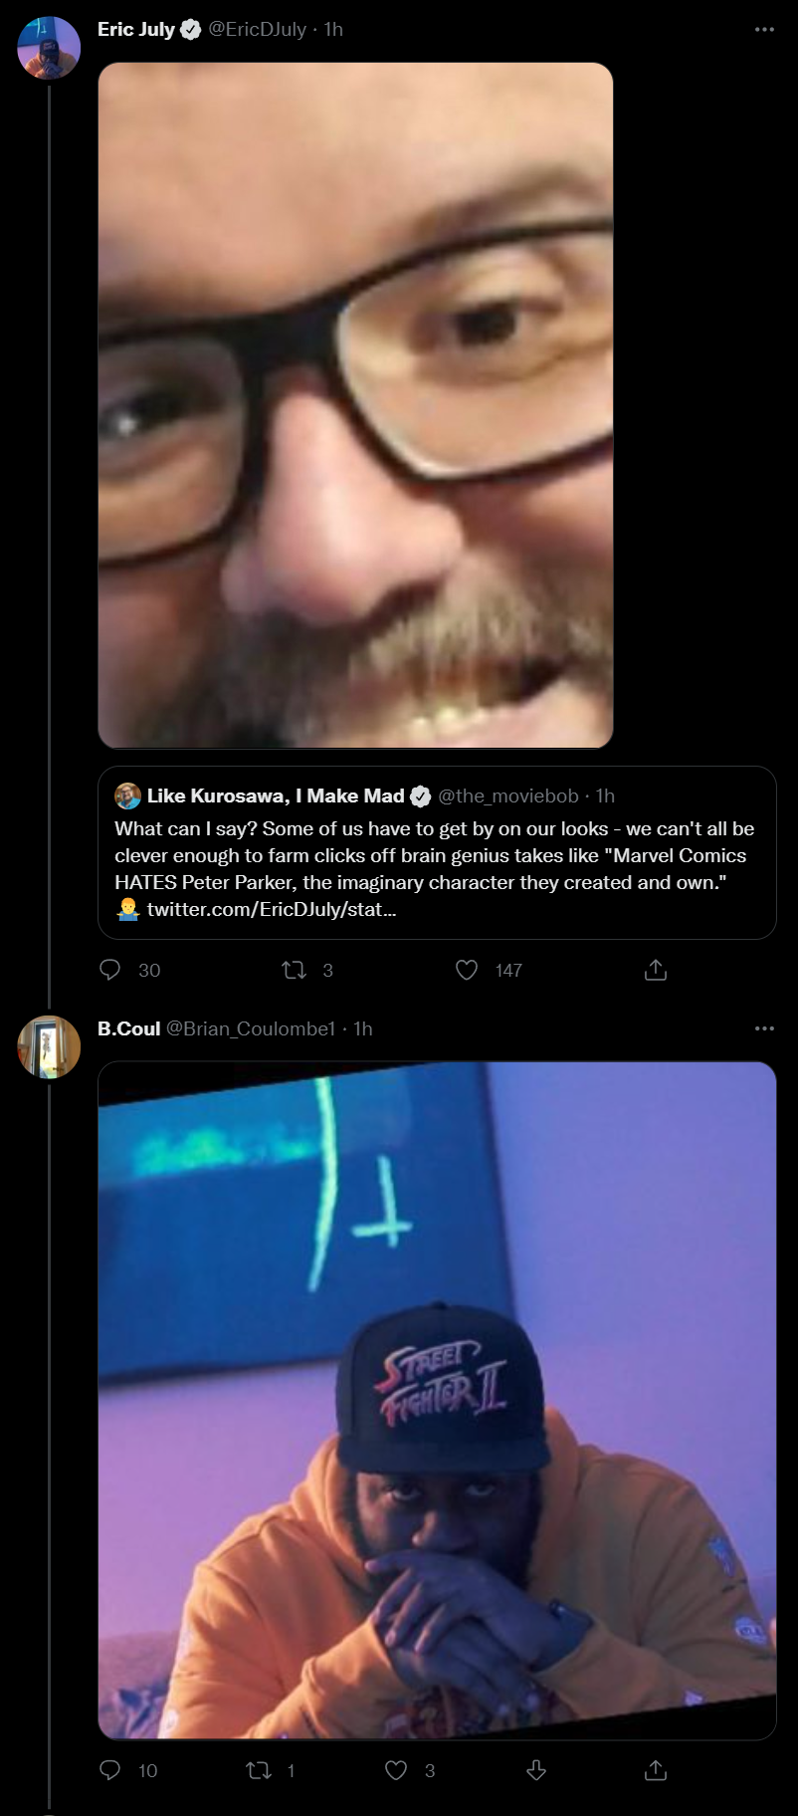The height and width of the screenshot is (1816, 798).
Task: Click the B.Coul display name
Action: [x=128, y=1028]
